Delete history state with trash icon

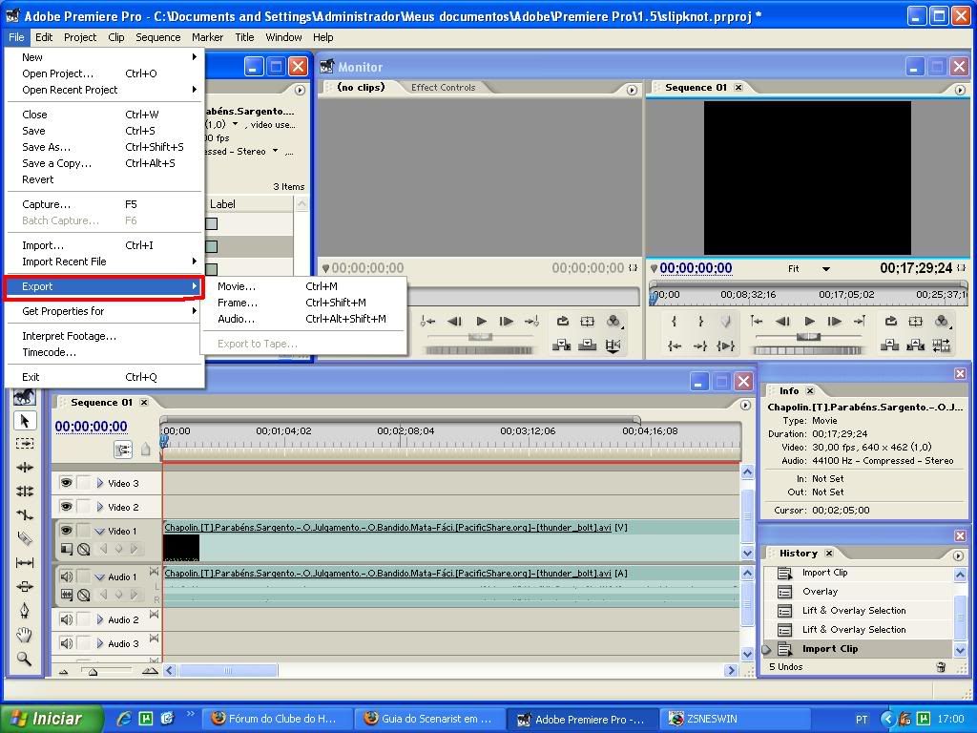(941, 667)
